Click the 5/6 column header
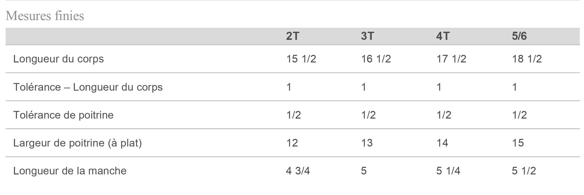This screenshot has height=195, width=584. [x=519, y=36]
